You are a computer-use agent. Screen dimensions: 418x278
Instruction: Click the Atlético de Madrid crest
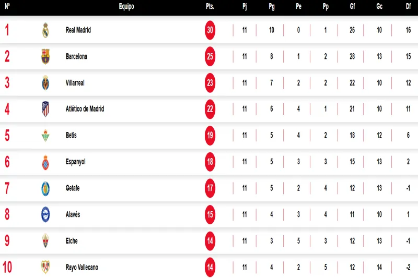click(45, 109)
